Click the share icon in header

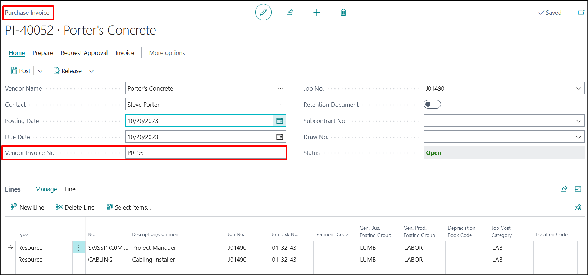coord(290,13)
